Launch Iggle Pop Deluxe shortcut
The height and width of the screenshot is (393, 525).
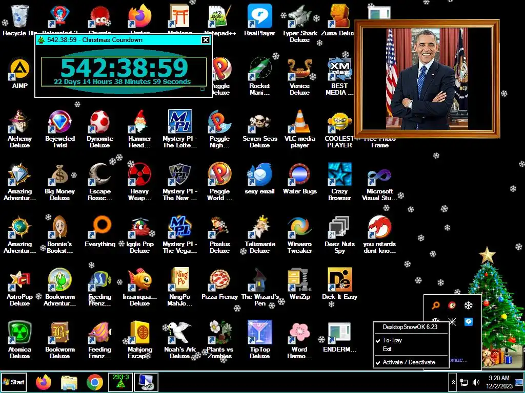(139, 234)
